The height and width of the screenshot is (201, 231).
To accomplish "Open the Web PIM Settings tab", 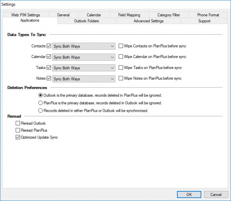I will (x=25, y=15).
